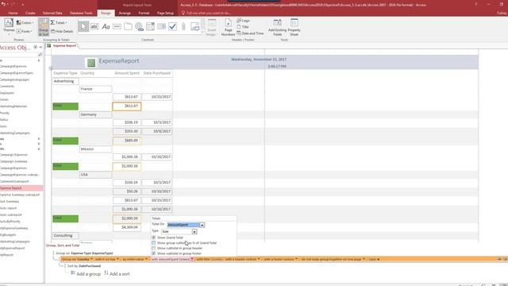Click the Hide Details button

pos(62,32)
